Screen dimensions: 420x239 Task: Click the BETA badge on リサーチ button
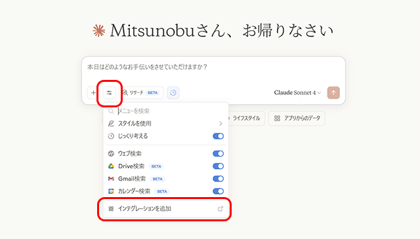tap(153, 93)
